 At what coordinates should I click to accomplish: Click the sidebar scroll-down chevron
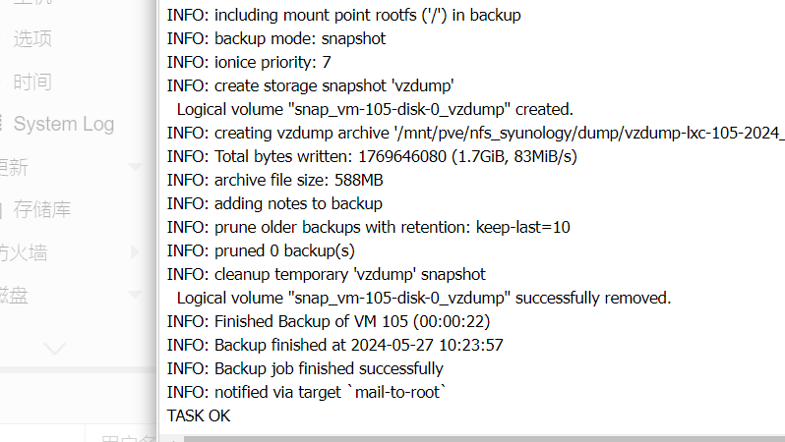pyautogui.click(x=54, y=348)
